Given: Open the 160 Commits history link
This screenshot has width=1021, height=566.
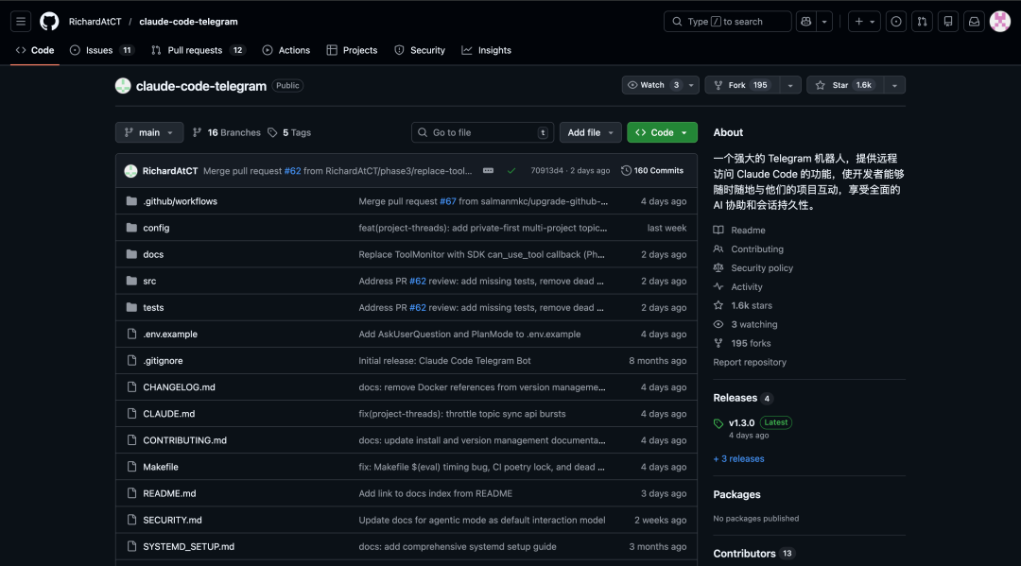Looking at the screenshot, I should click(651, 170).
